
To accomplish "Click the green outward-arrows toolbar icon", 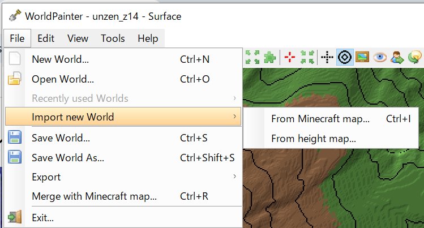I will tap(252, 57).
